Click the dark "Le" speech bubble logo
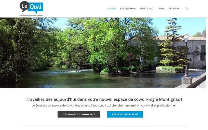This screenshot has height=130, width=208. tap(24, 6)
